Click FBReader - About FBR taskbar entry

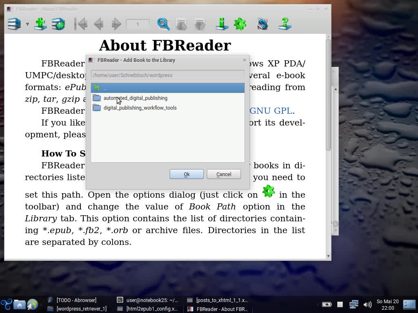pos(218,309)
